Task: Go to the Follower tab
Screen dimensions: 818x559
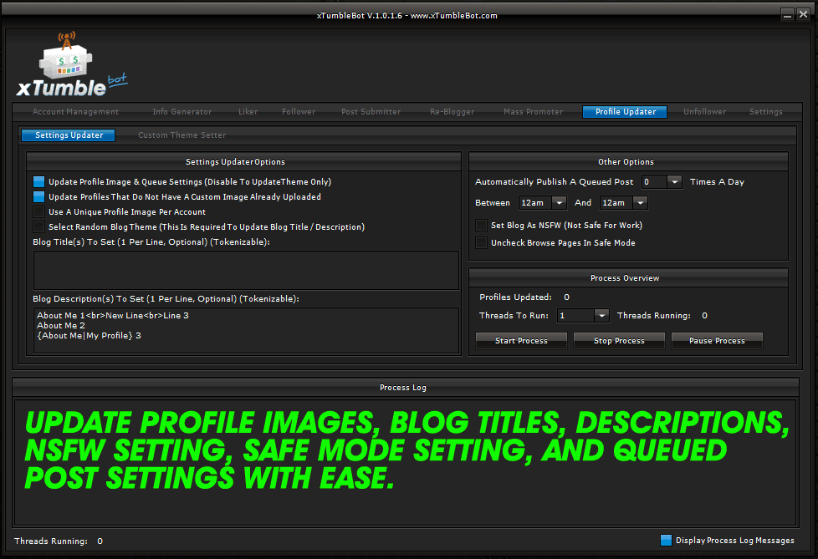Action: pyautogui.click(x=299, y=111)
